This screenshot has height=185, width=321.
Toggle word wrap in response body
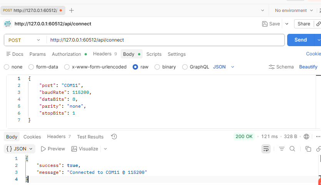tap(266, 149)
